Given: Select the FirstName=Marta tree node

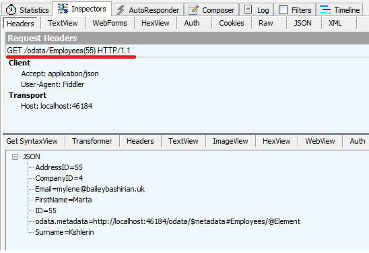Looking at the screenshot, I should (x=63, y=200).
